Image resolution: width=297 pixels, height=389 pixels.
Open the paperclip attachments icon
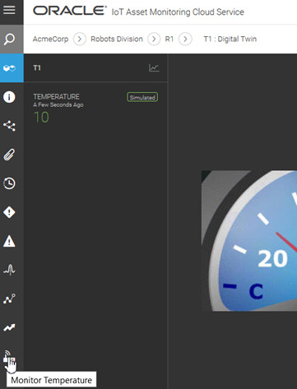click(9, 155)
